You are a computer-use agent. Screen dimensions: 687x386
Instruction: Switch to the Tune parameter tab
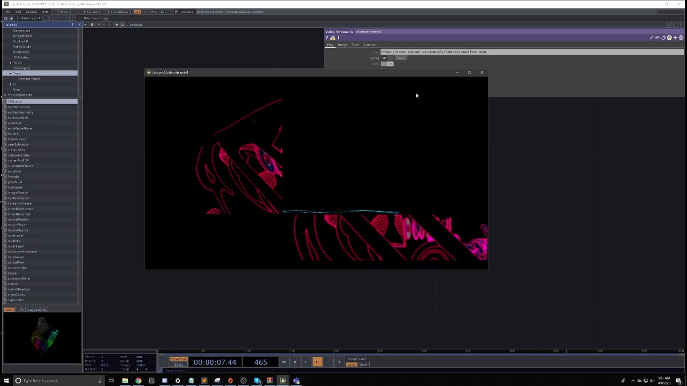(355, 45)
